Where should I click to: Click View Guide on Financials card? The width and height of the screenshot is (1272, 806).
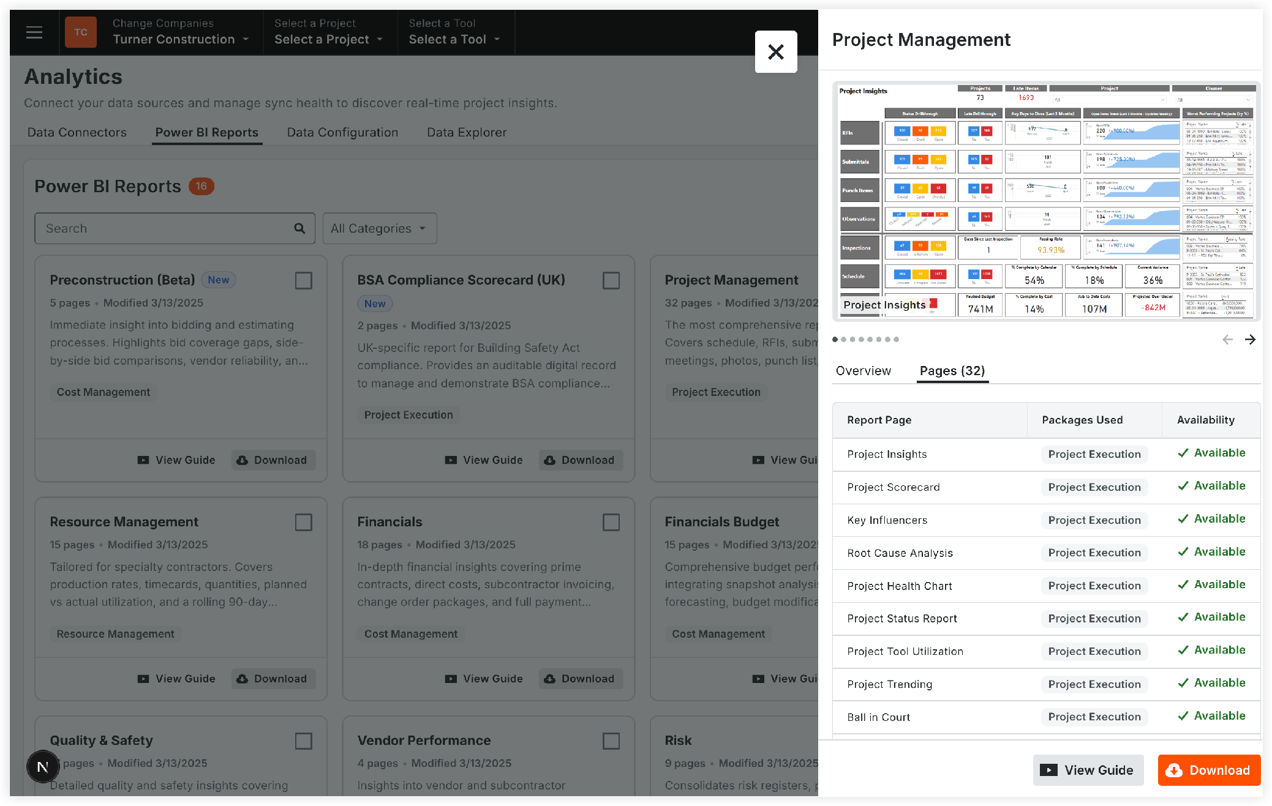click(484, 679)
